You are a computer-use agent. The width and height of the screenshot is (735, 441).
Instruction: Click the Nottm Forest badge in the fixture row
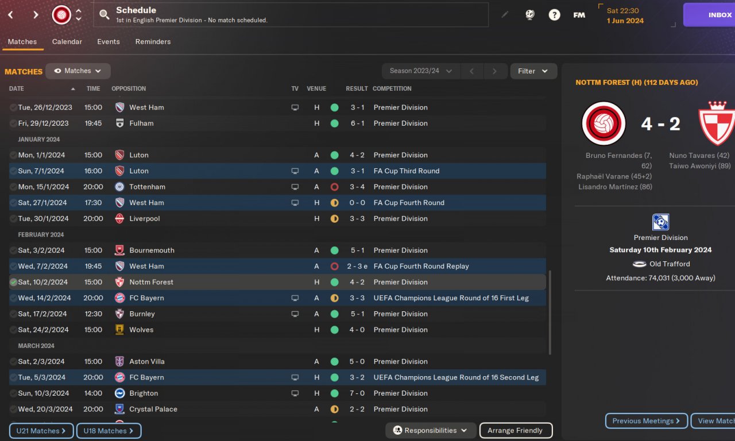click(119, 282)
